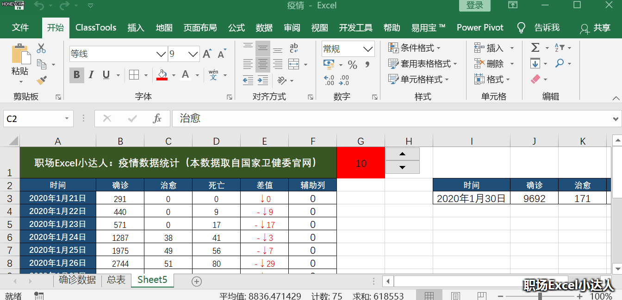Open the number format dropdown 常规
This screenshot has width=622, height=300.
click(x=368, y=49)
